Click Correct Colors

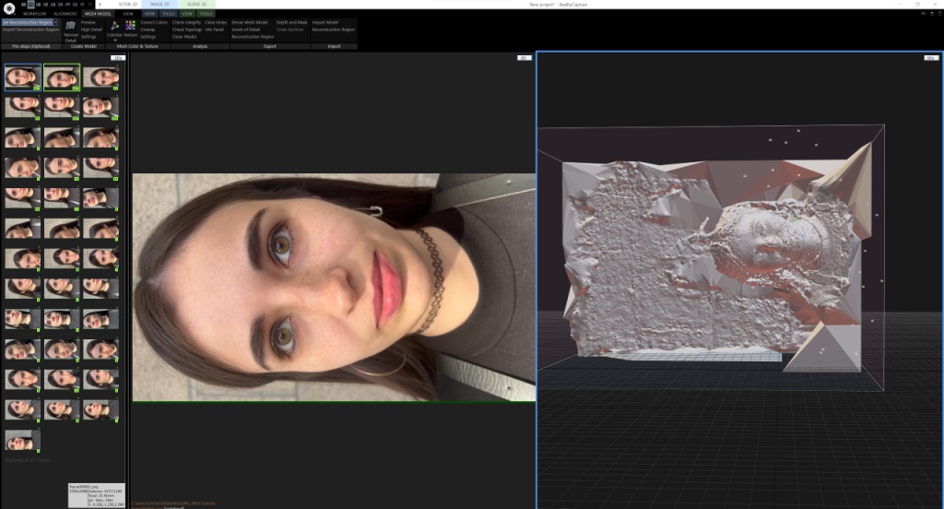pos(154,22)
